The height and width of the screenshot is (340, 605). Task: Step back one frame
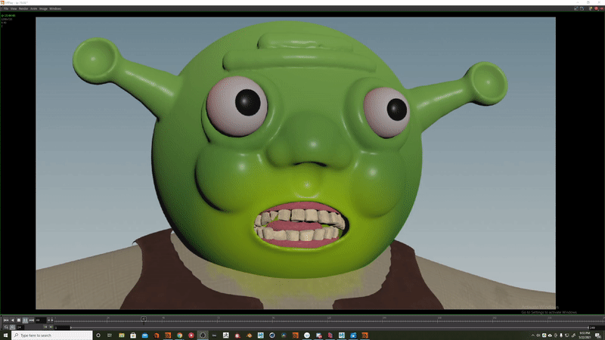[48, 320]
